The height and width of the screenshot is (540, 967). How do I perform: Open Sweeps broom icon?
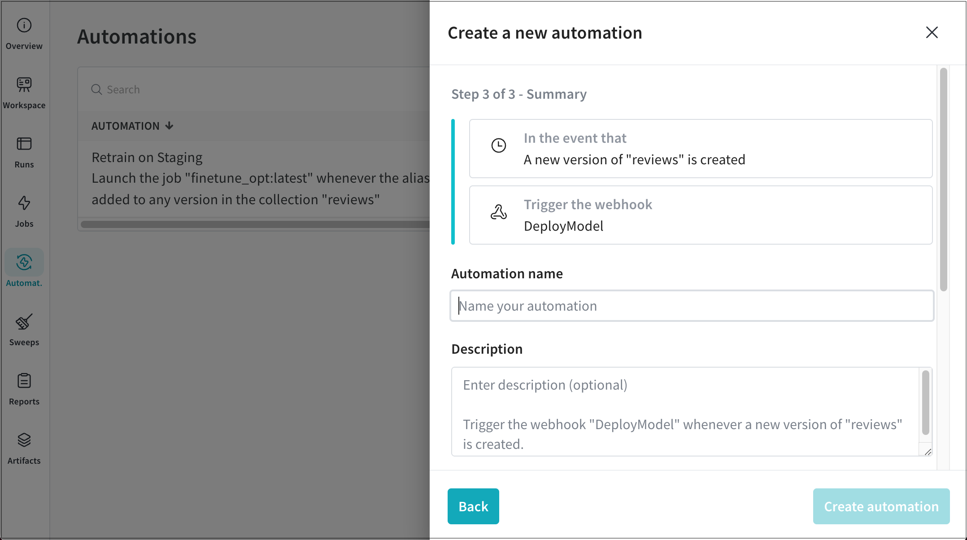(x=24, y=322)
